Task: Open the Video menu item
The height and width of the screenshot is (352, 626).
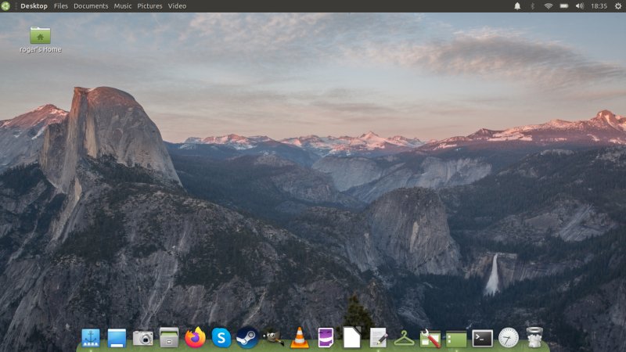Action: 177,6
